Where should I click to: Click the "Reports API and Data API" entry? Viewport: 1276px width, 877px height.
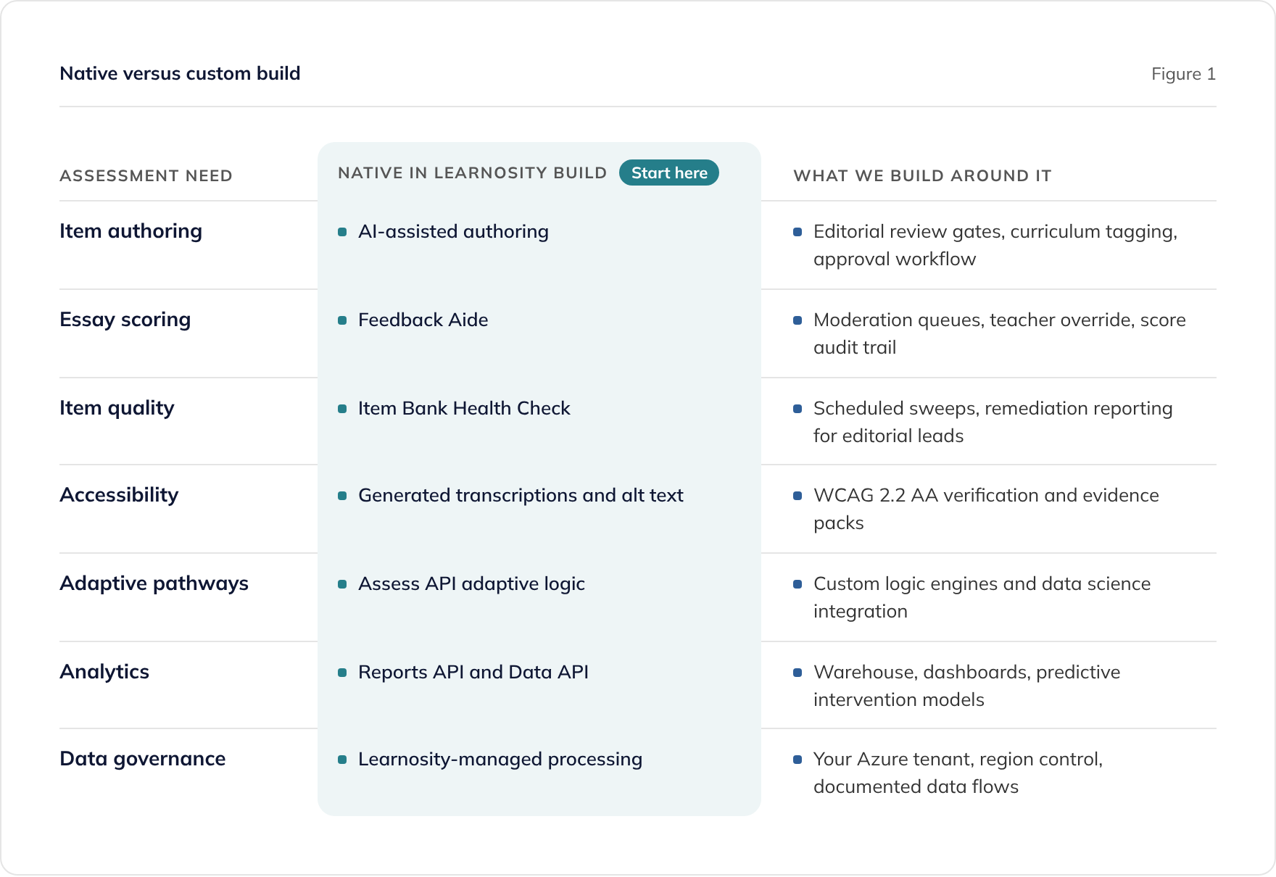tap(473, 672)
